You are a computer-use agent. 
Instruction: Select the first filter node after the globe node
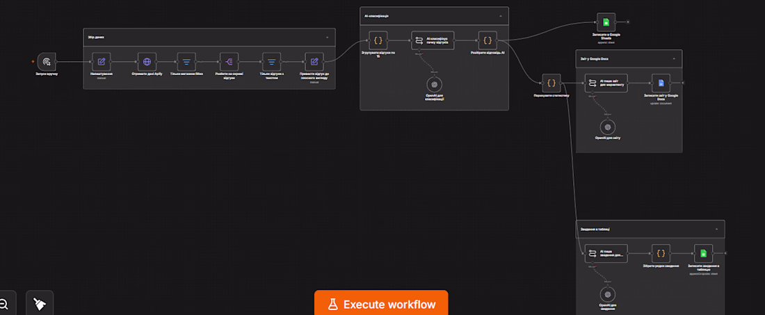click(x=186, y=62)
